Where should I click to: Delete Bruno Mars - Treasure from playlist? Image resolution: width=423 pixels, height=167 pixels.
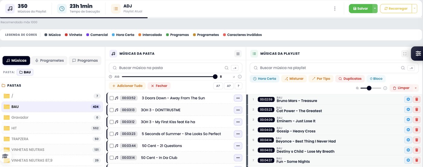(417, 99)
